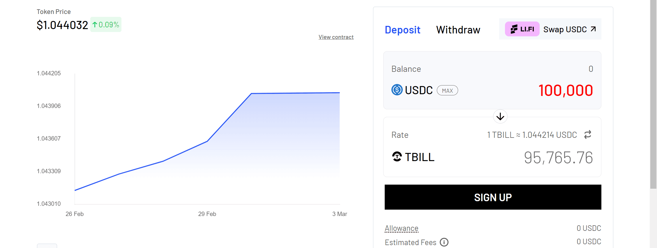The image size is (657, 248).
Task: Click the 95,765.76 TBILL output amount
Action: click(x=558, y=157)
